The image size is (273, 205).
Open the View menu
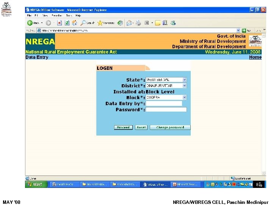[x=45, y=16]
